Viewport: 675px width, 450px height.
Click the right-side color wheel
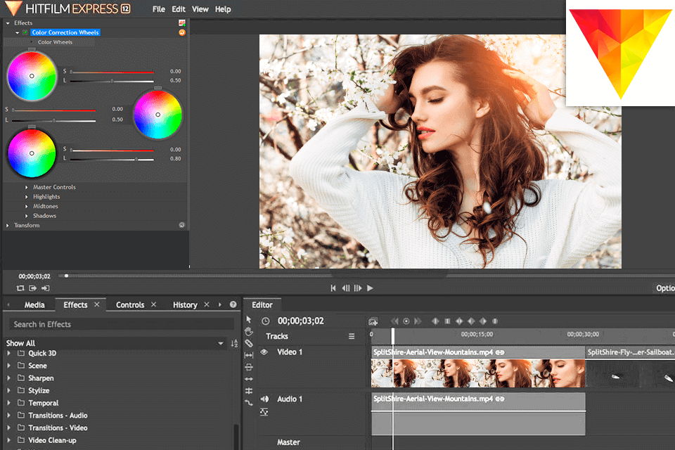(158, 115)
